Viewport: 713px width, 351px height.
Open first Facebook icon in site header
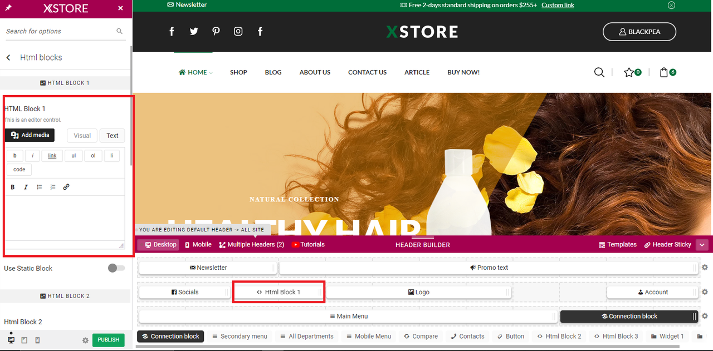tap(172, 31)
